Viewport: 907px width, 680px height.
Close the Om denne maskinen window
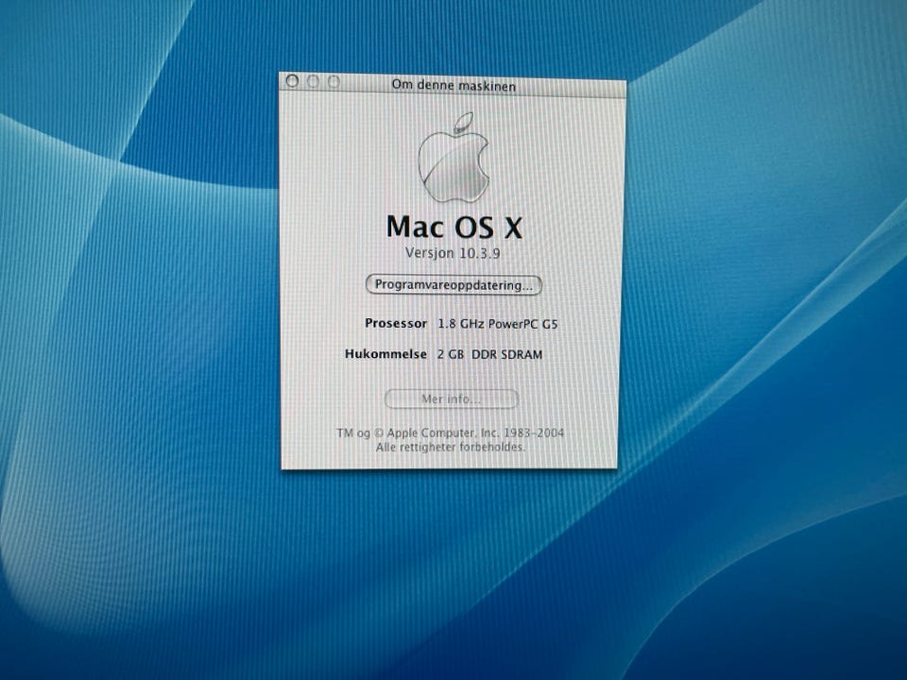(293, 81)
